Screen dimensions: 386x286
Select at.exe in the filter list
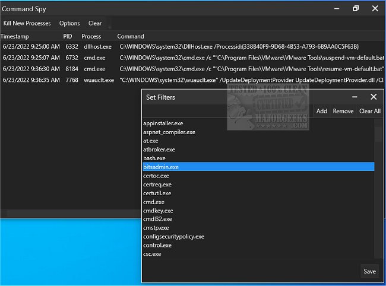tap(258, 141)
